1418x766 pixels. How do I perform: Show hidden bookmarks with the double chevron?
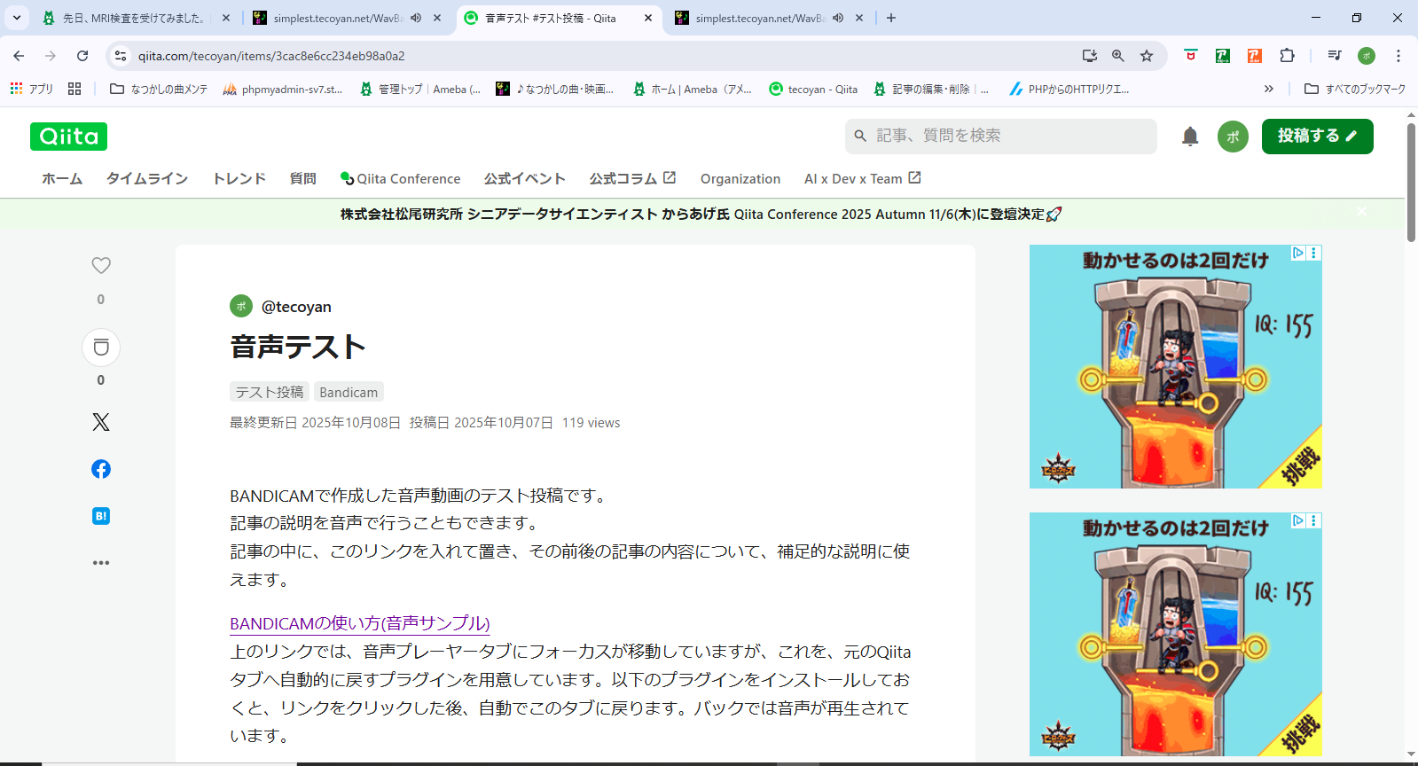(1269, 89)
